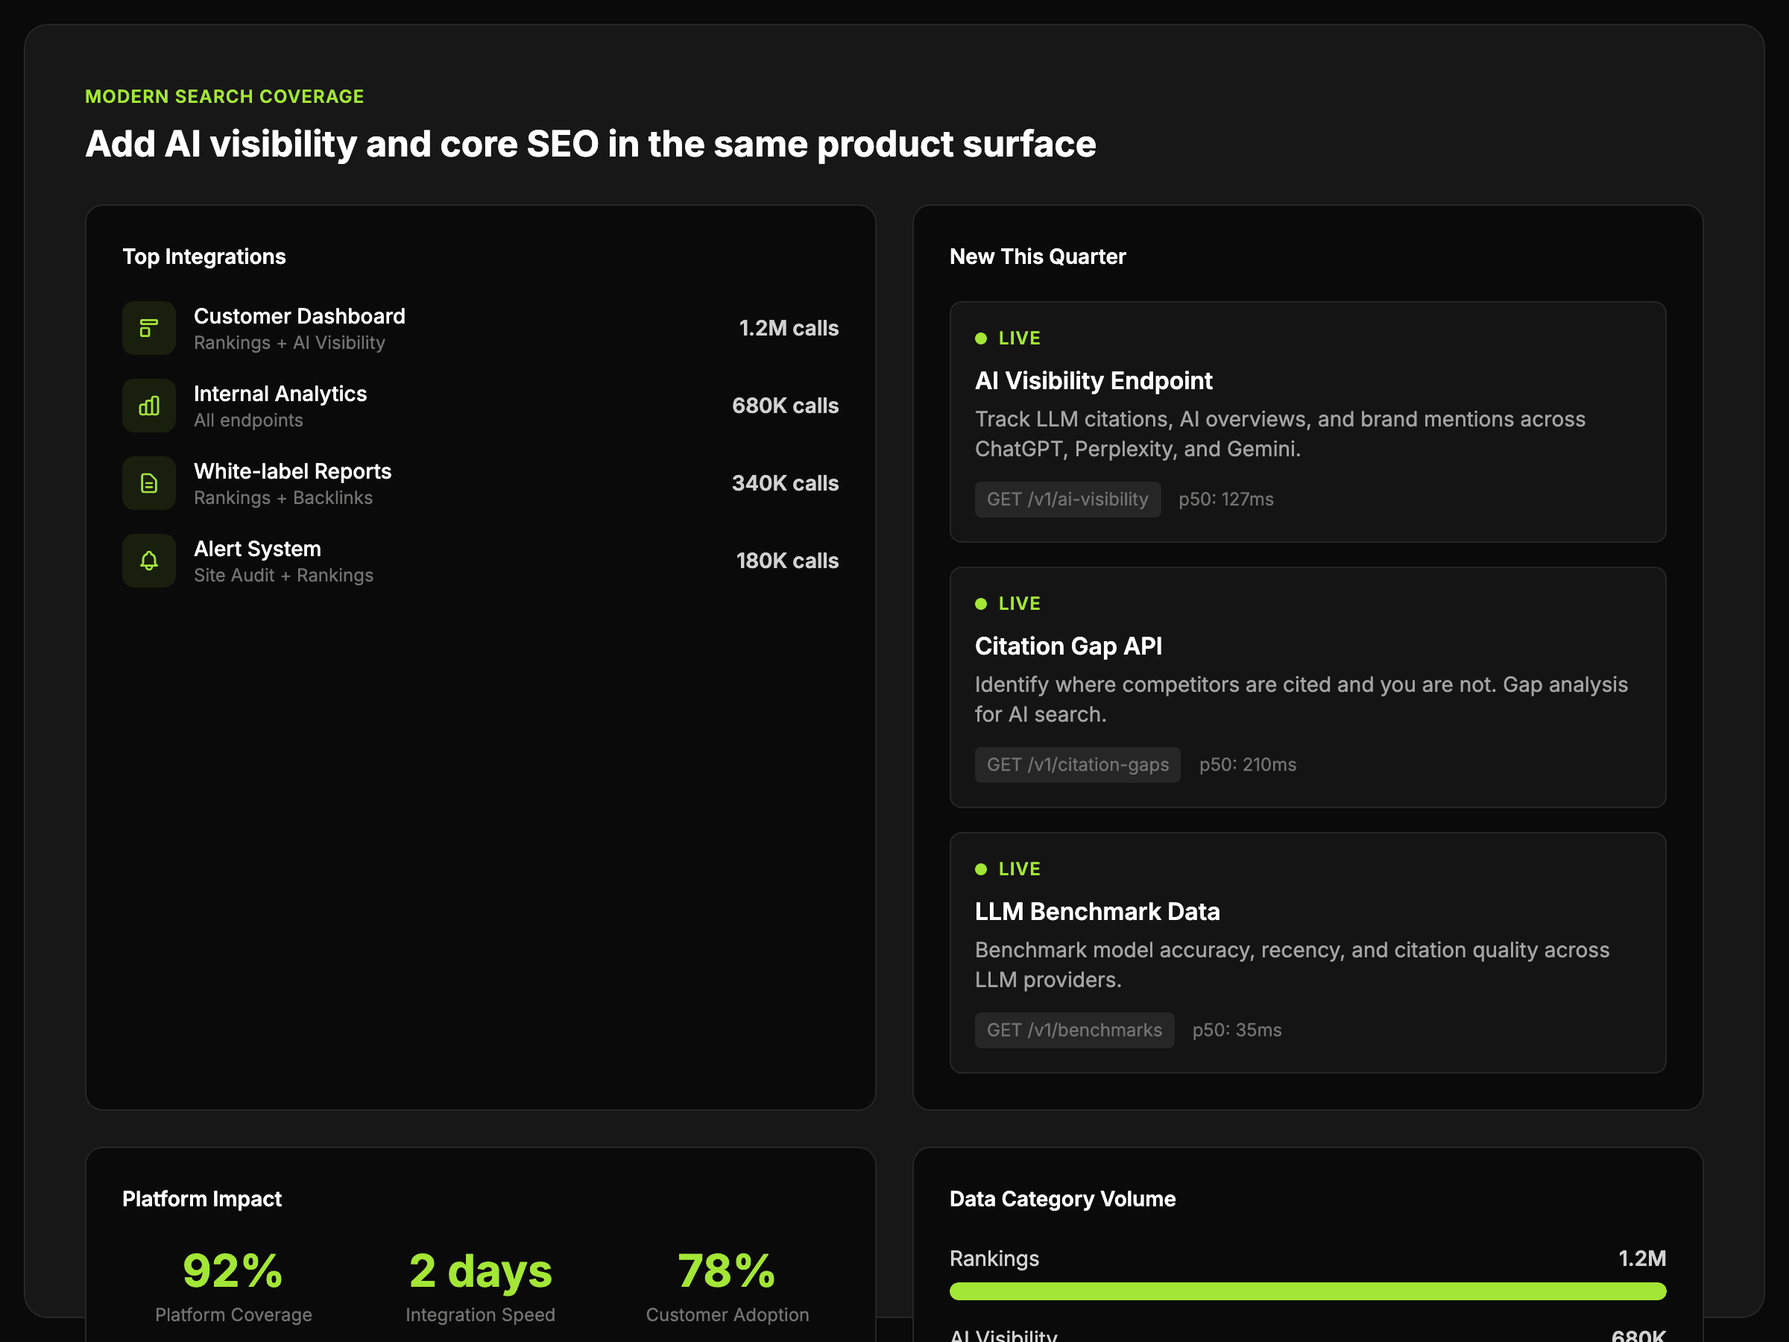Click the AI Visibility Endpoint live dot
This screenshot has height=1342, width=1789.
[981, 339]
